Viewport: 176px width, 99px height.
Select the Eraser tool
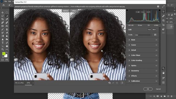click(7, 33)
